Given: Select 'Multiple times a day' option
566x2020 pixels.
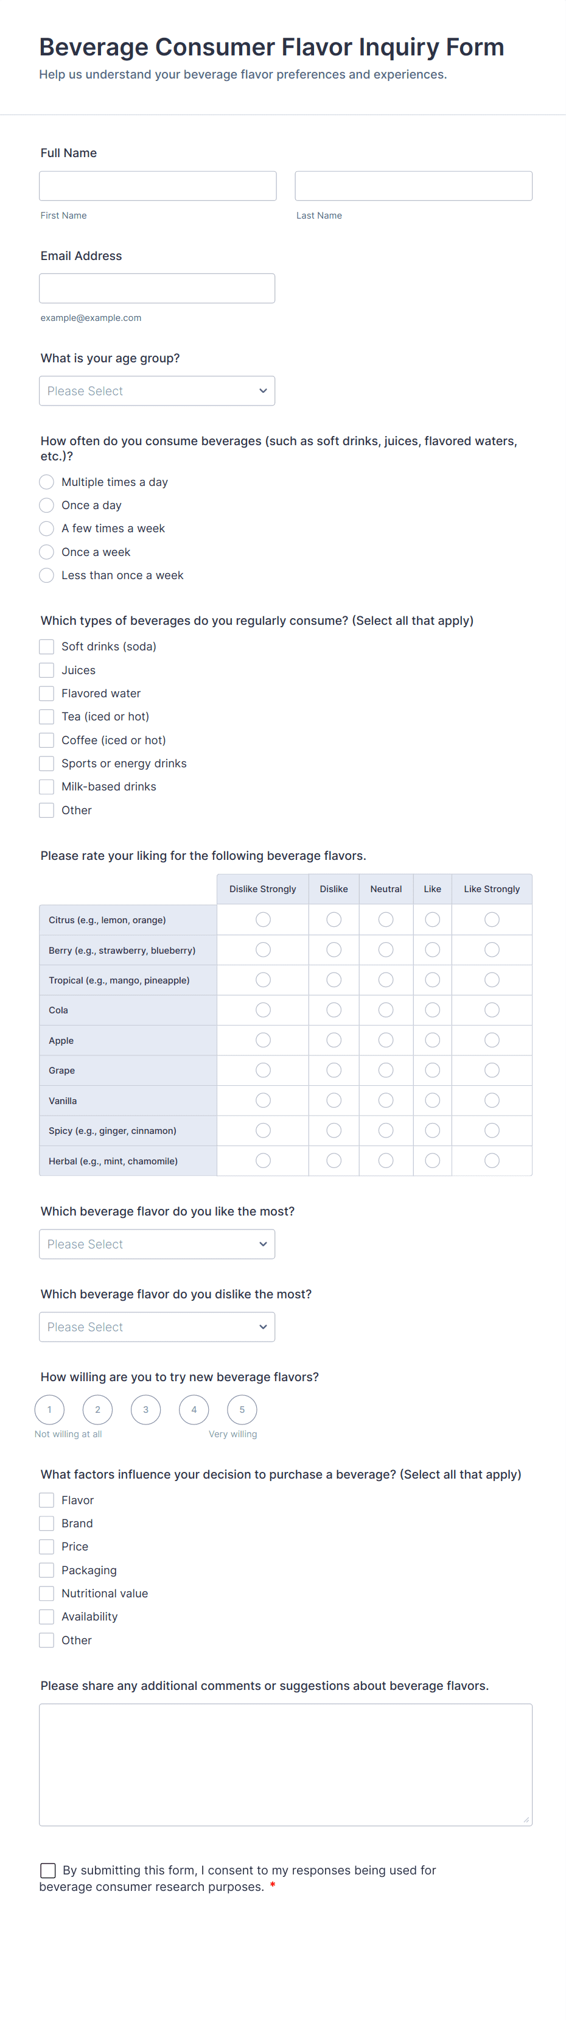Looking at the screenshot, I should (x=47, y=482).
